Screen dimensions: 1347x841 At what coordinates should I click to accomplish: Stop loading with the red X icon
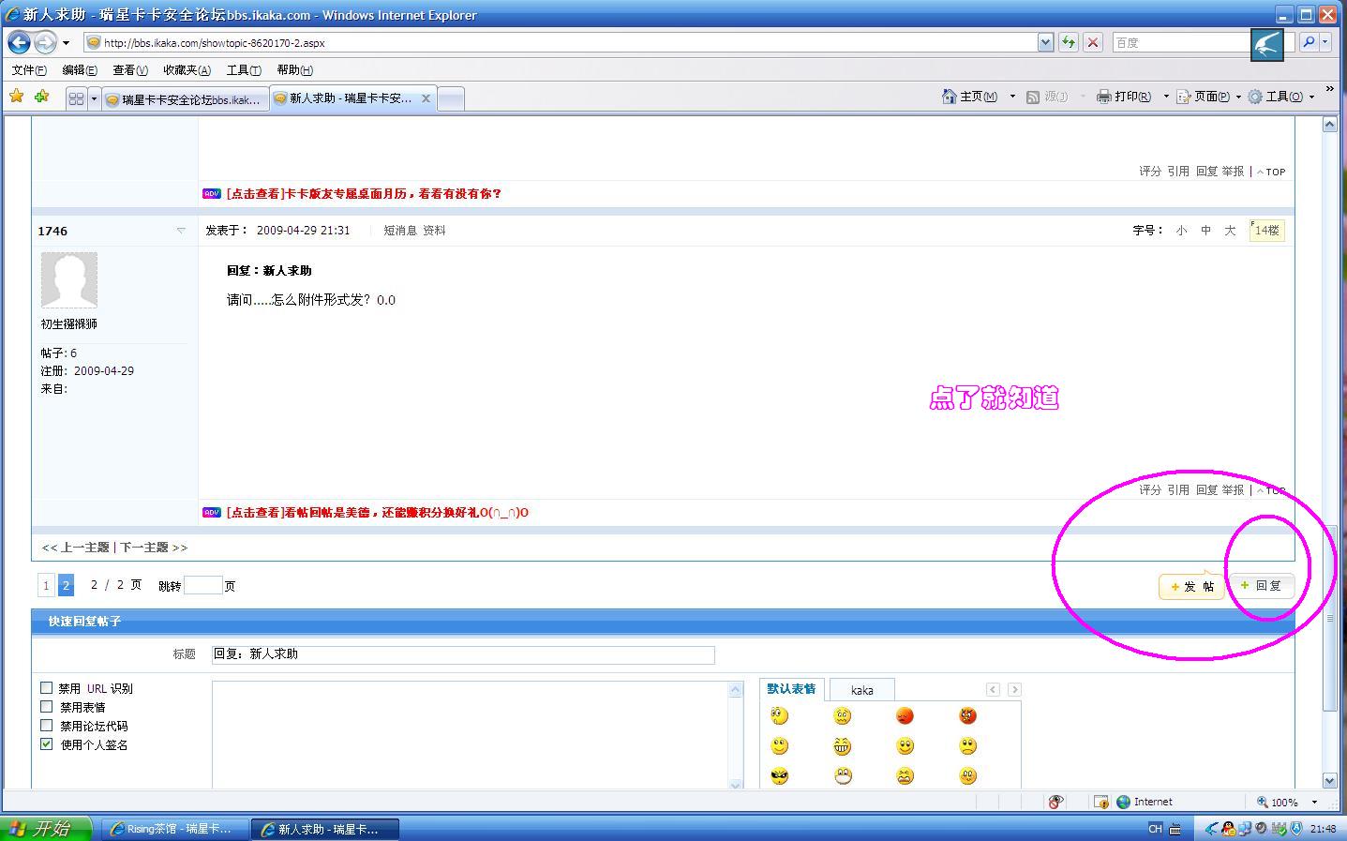pyautogui.click(x=1092, y=42)
